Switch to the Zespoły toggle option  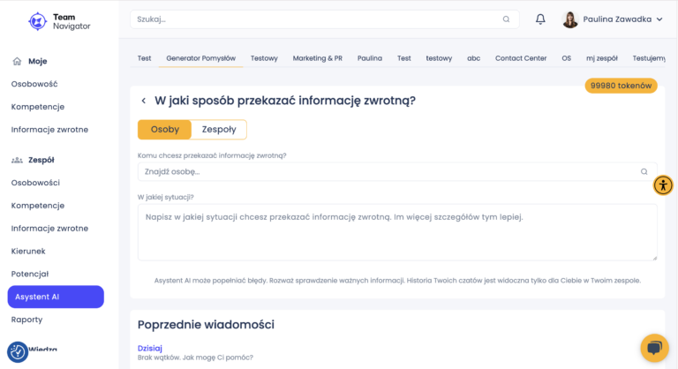click(x=219, y=129)
